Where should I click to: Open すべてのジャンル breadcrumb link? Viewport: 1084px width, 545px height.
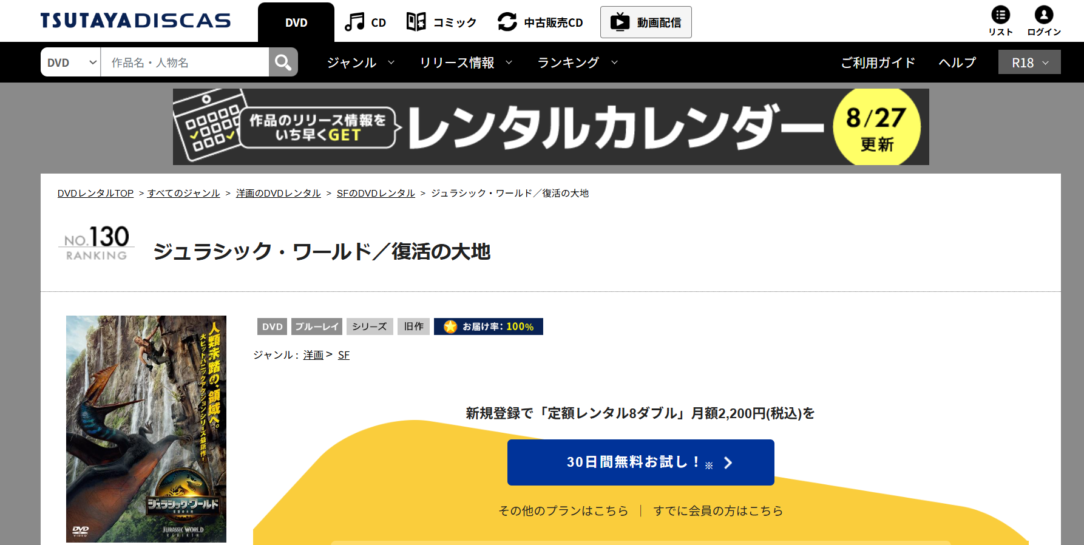click(183, 193)
